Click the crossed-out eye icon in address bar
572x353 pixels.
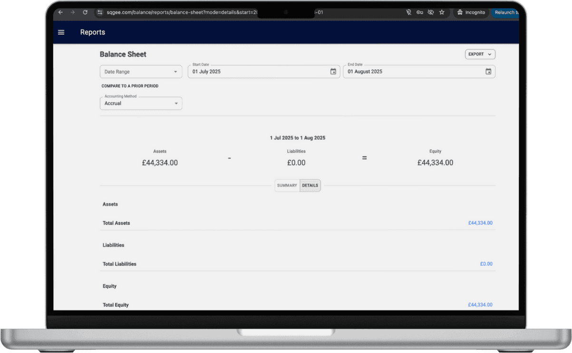click(430, 12)
